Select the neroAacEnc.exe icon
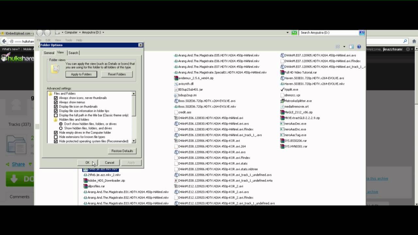The image size is (418, 235). point(282,129)
